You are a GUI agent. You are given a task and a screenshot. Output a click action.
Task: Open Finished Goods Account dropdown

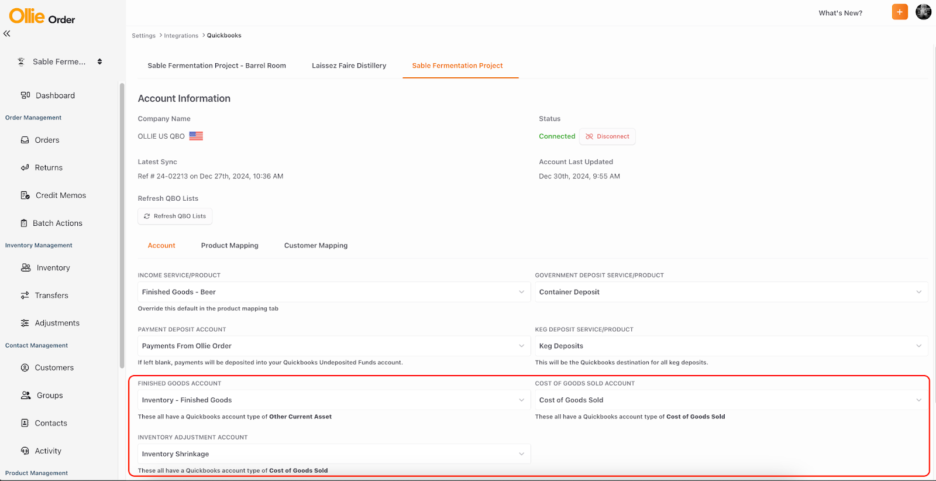pos(334,400)
